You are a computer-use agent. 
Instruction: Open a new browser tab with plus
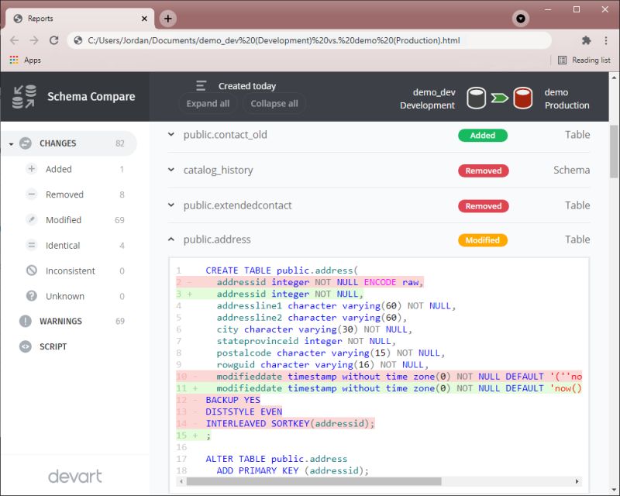point(168,19)
